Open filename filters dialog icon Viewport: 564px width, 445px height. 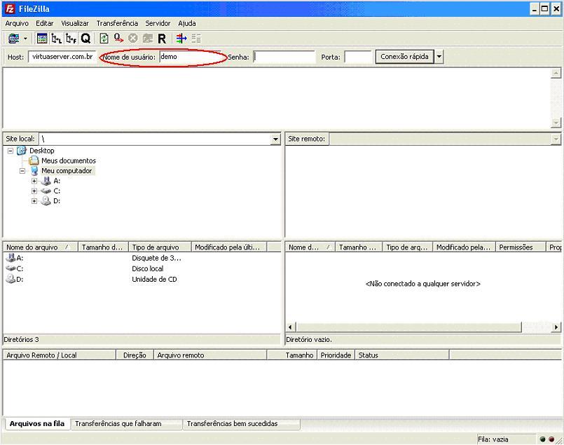click(181, 38)
